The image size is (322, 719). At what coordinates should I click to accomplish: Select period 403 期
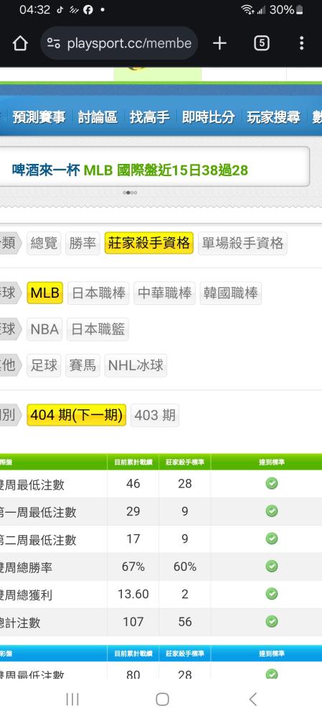(x=155, y=415)
